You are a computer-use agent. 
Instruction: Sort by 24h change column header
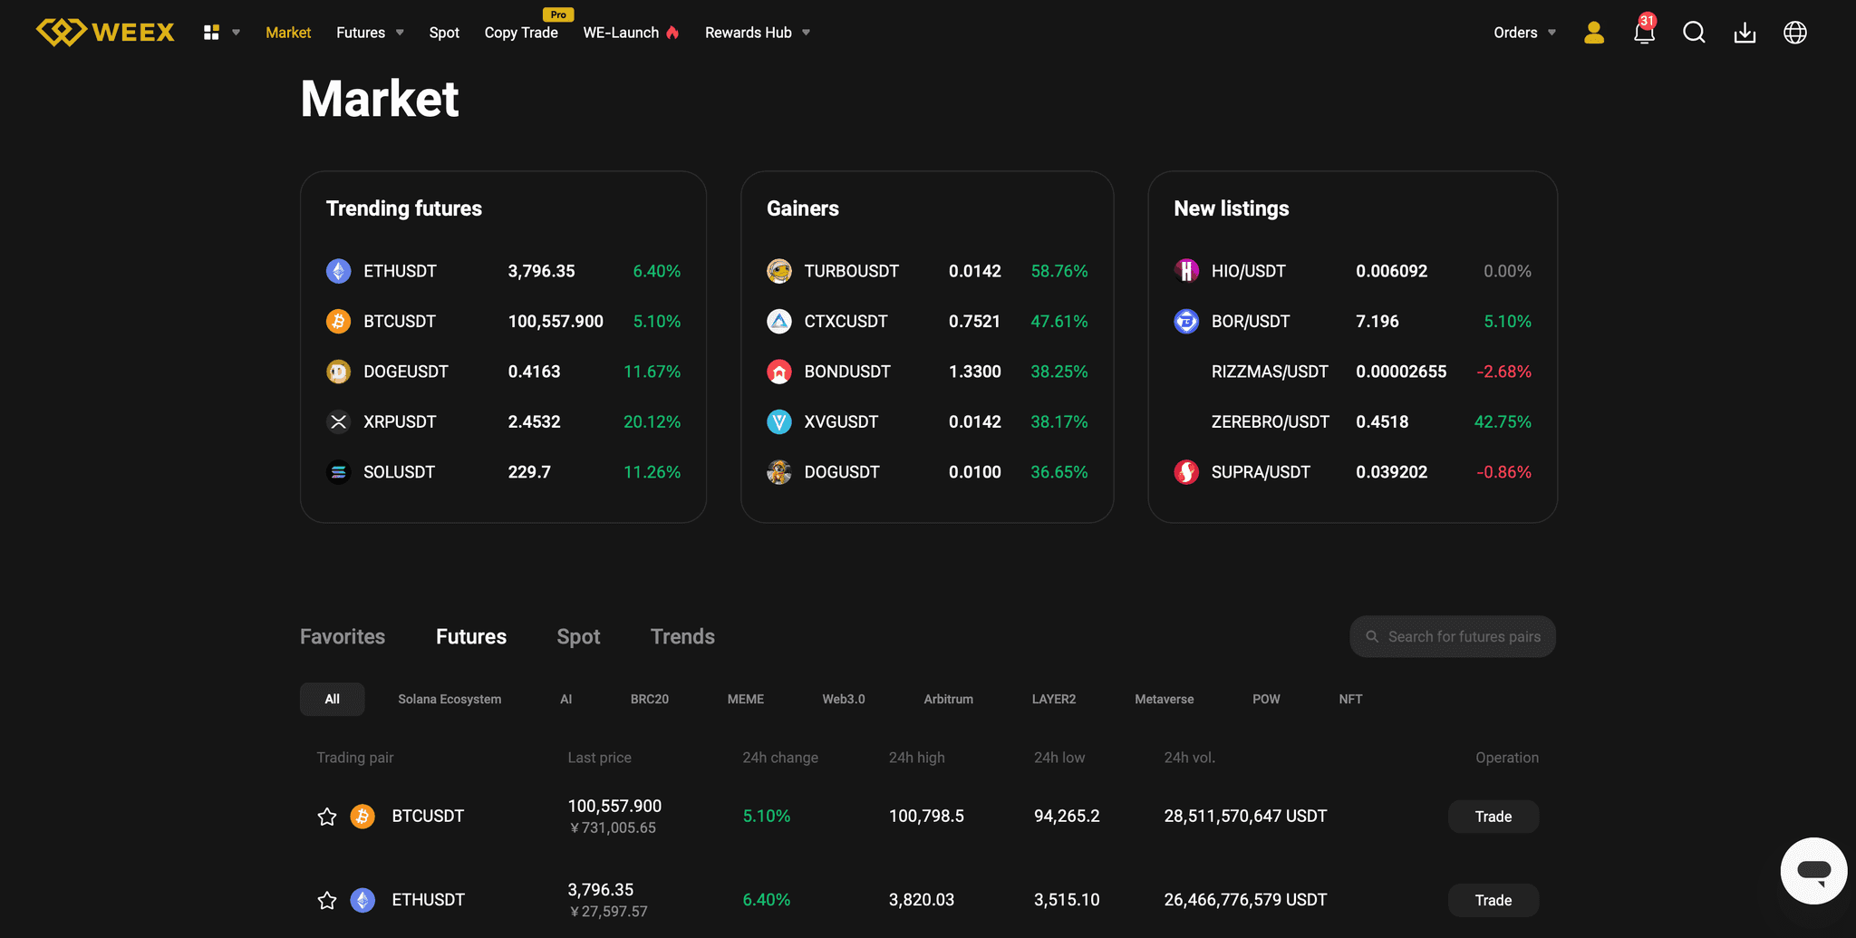(780, 758)
